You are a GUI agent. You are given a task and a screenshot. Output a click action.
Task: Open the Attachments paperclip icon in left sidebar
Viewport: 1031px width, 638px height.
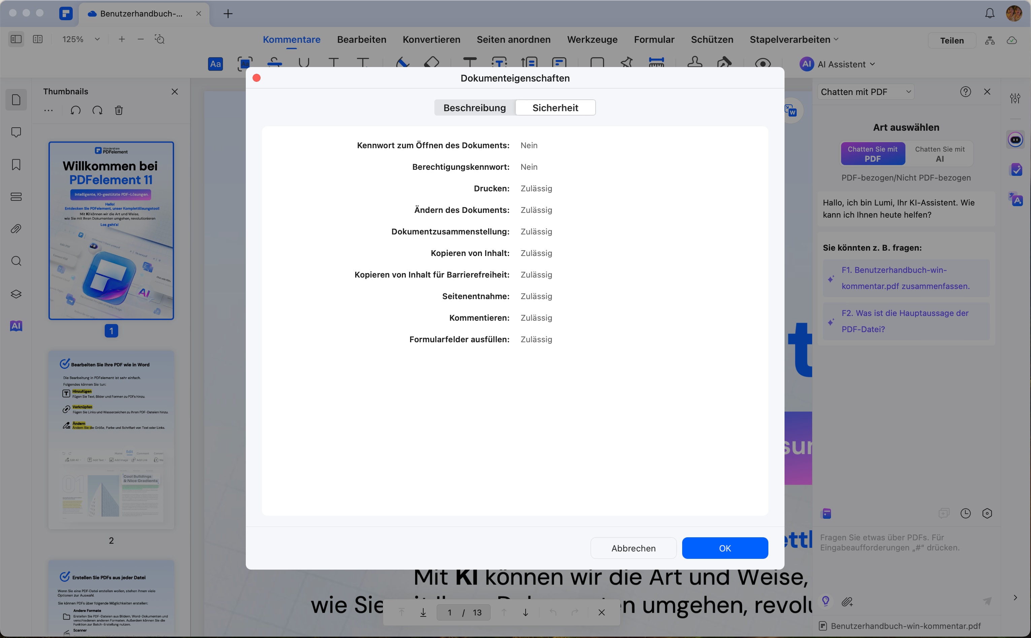[x=16, y=229]
